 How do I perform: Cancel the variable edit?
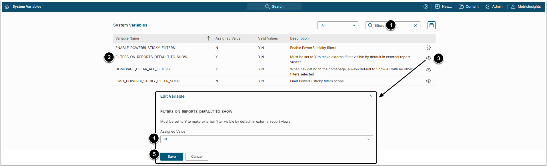197,157
